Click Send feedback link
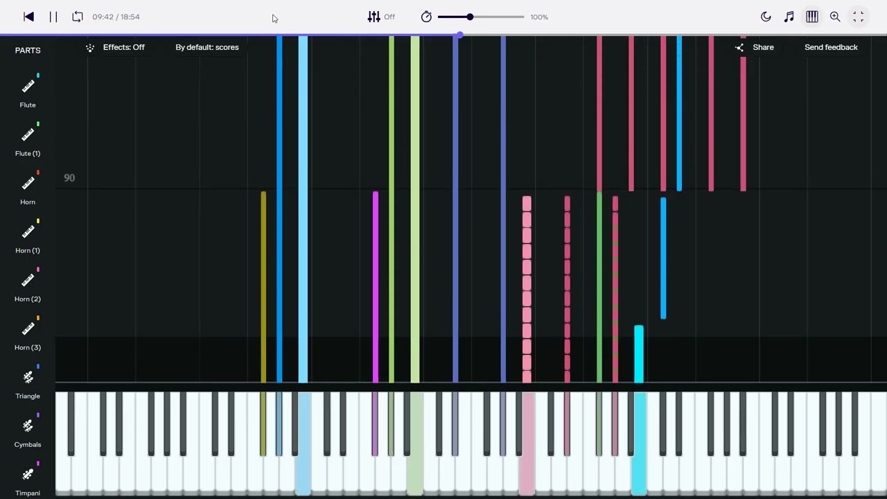This screenshot has width=887, height=499. [x=831, y=47]
